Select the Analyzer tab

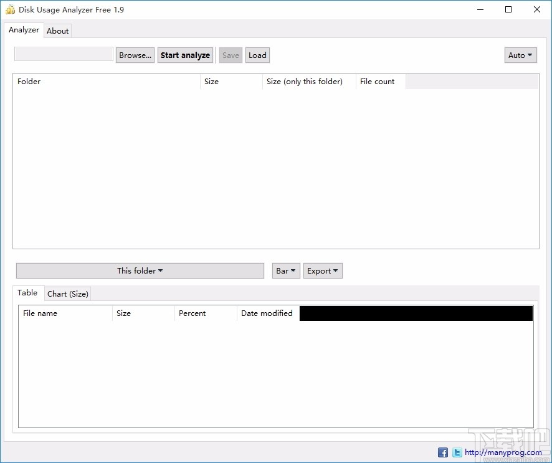[24, 29]
